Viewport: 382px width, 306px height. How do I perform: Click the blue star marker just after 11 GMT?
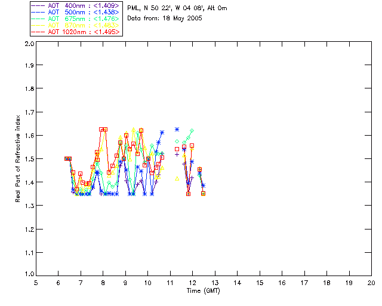tap(177, 129)
